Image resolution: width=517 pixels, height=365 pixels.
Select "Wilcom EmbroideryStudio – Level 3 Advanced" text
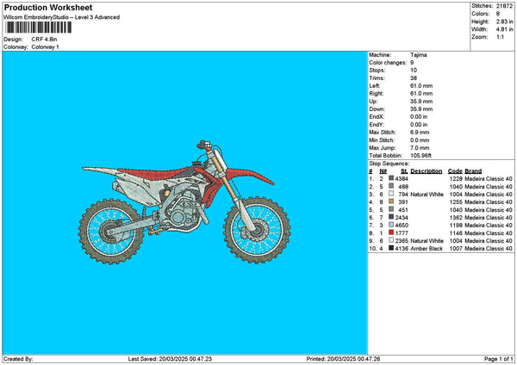pos(62,17)
